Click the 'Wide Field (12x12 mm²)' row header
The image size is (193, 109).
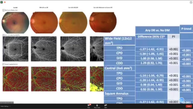(119, 40)
